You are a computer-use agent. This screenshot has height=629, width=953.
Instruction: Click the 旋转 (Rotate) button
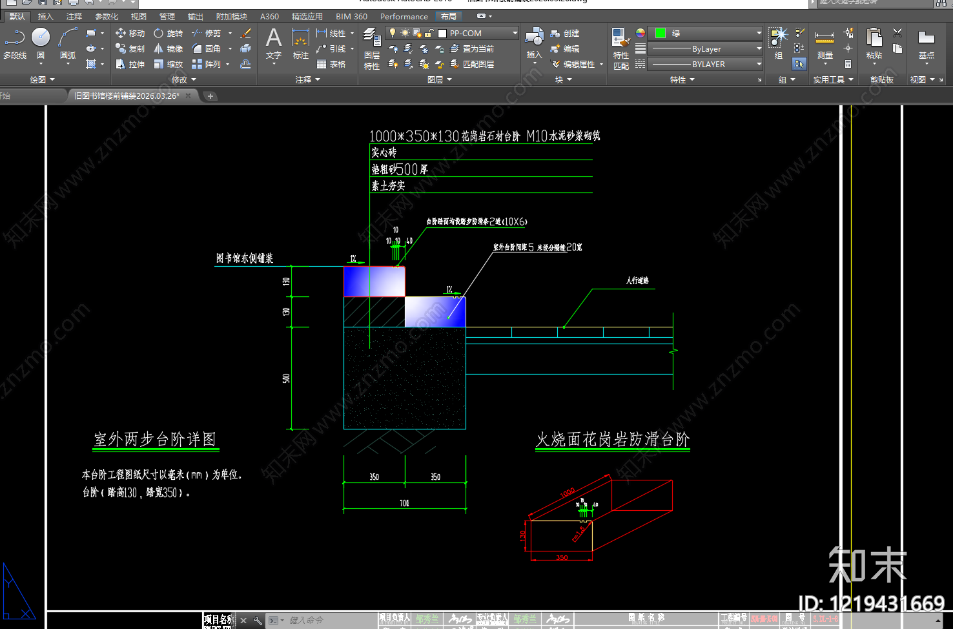tap(168, 33)
